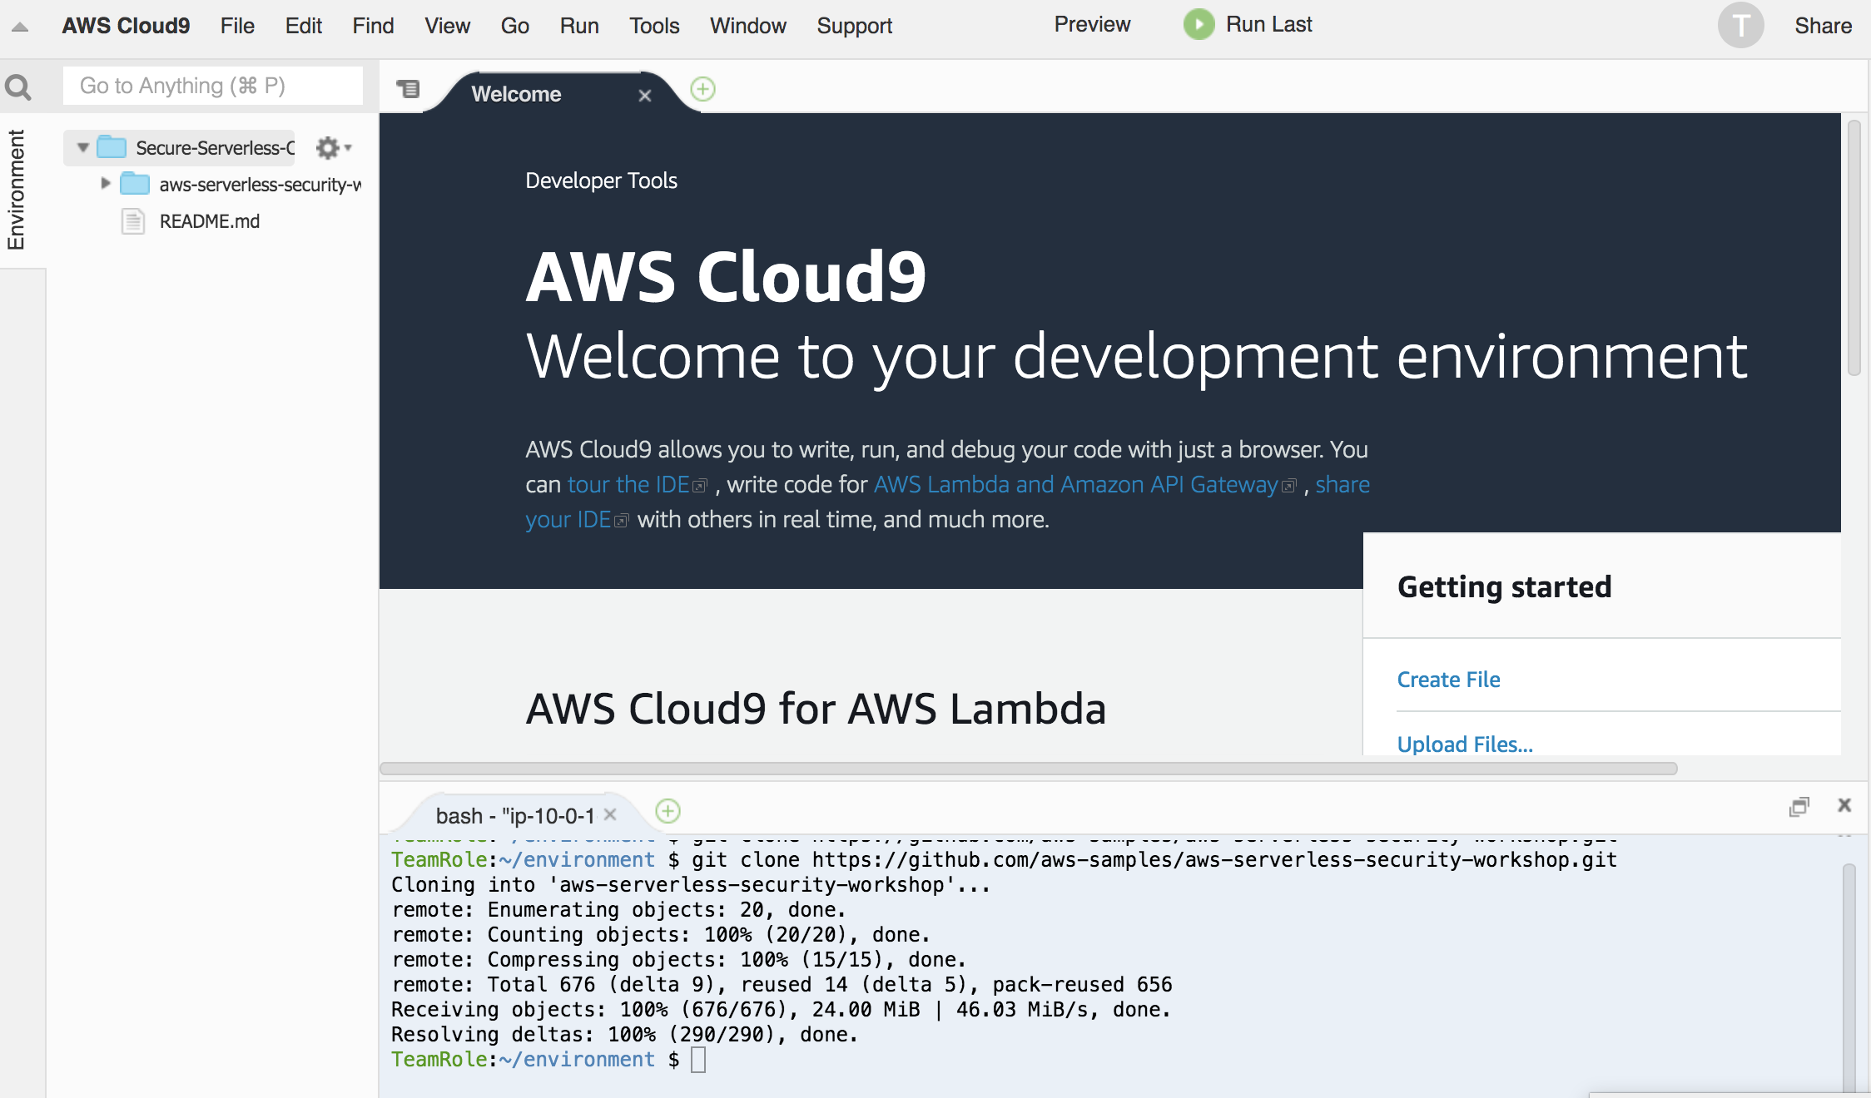The image size is (1871, 1098).
Task: Click the Welcome page horizontal scrollbar
Action: tap(1028, 768)
